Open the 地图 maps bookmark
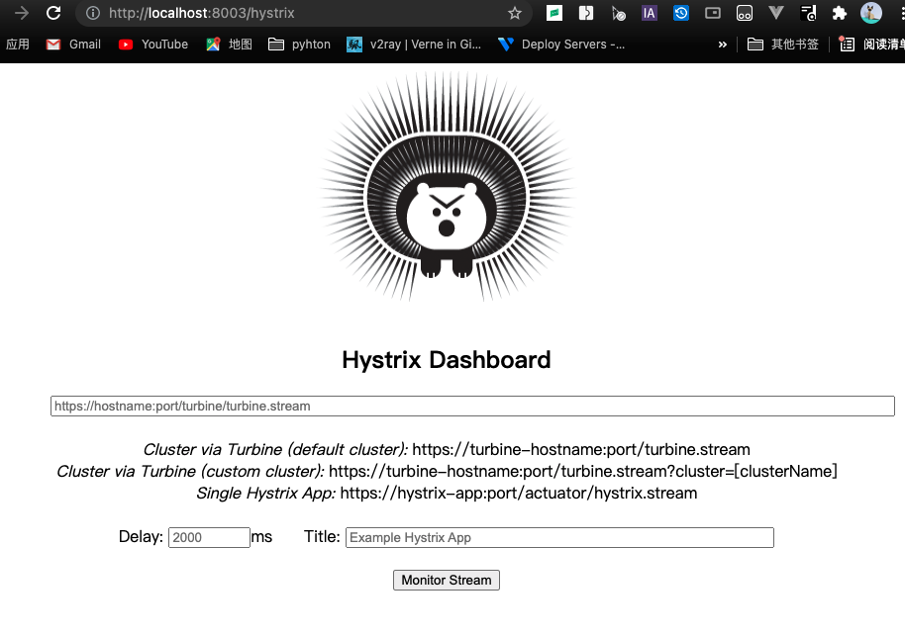The image size is (905, 638). 229,45
